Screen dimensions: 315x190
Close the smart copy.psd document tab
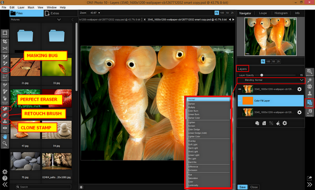pyautogui.click(x=145, y=20)
